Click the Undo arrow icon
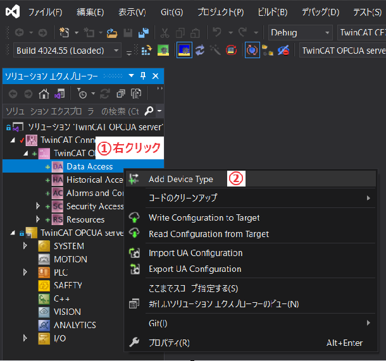 point(217,32)
